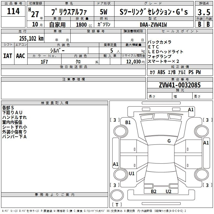Click the PW equipment code

click(x=198, y=72)
